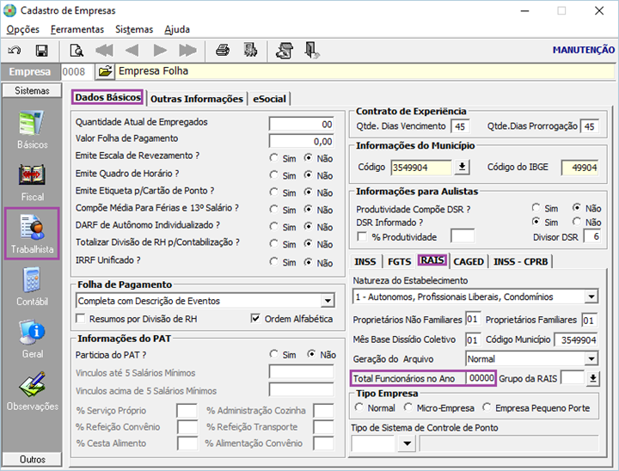Select Sim for Emite Escala de Revezamento

coord(273,158)
